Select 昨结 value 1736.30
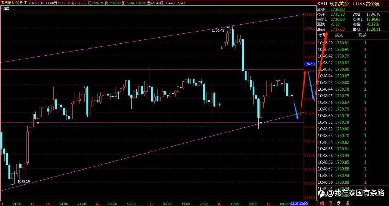The width and height of the screenshot is (389, 206). click(x=373, y=14)
